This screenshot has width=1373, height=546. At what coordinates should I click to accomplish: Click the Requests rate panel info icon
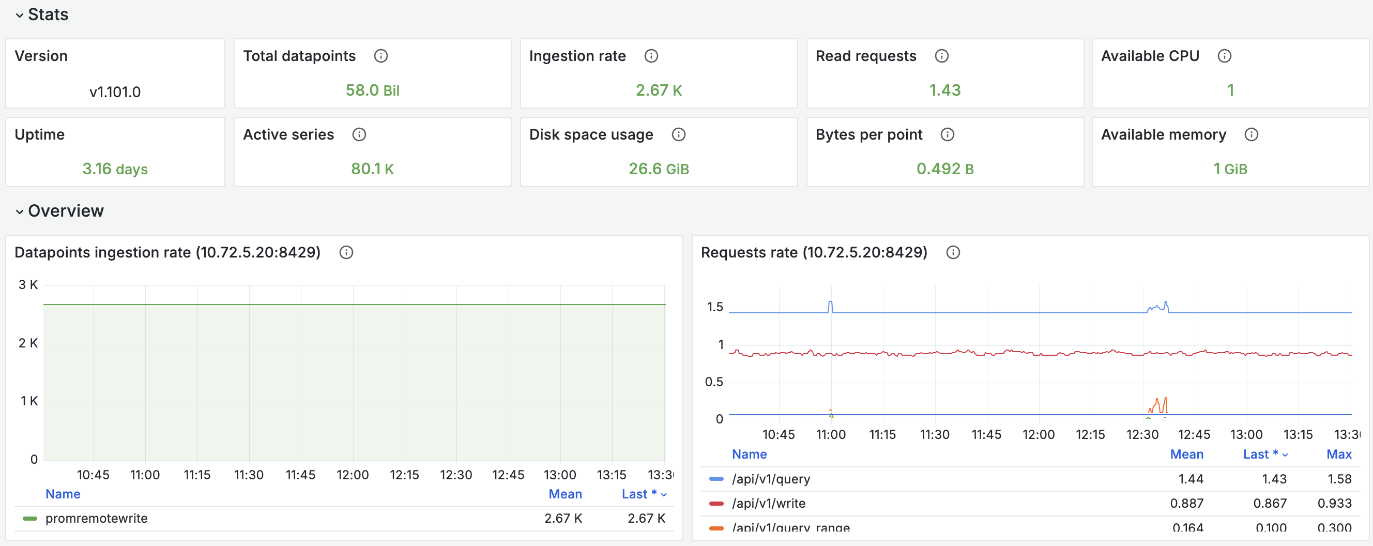coord(952,252)
